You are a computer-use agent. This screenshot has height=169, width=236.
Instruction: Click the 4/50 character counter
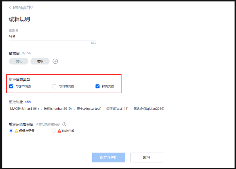tap(93, 43)
